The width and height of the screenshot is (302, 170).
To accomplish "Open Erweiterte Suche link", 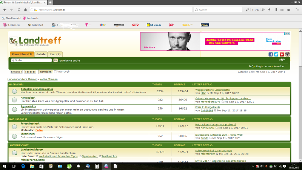I will point(69,60).
